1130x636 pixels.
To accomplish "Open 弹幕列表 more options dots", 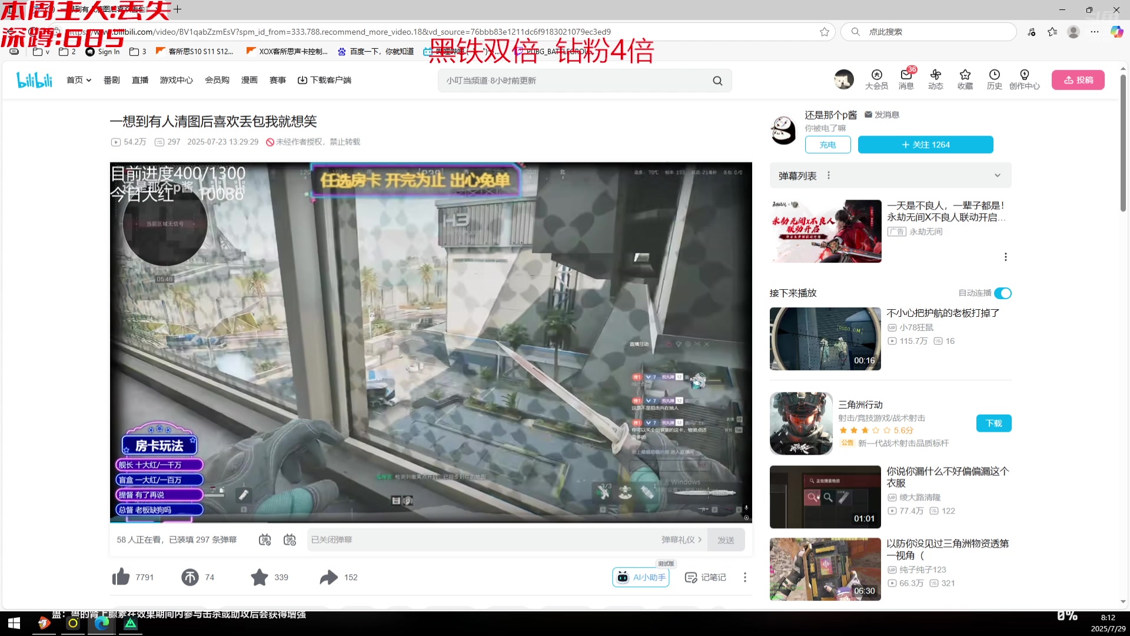I will point(828,175).
